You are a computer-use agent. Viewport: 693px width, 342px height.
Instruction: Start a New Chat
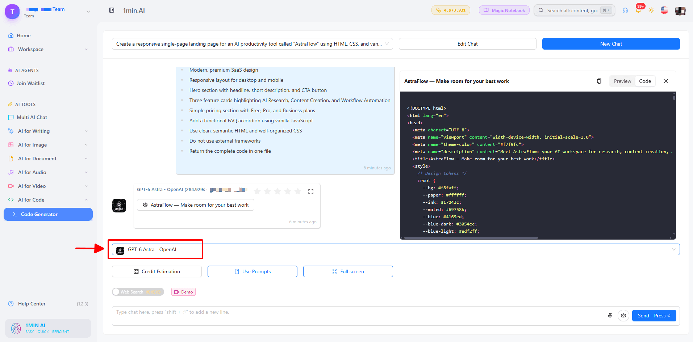click(611, 44)
